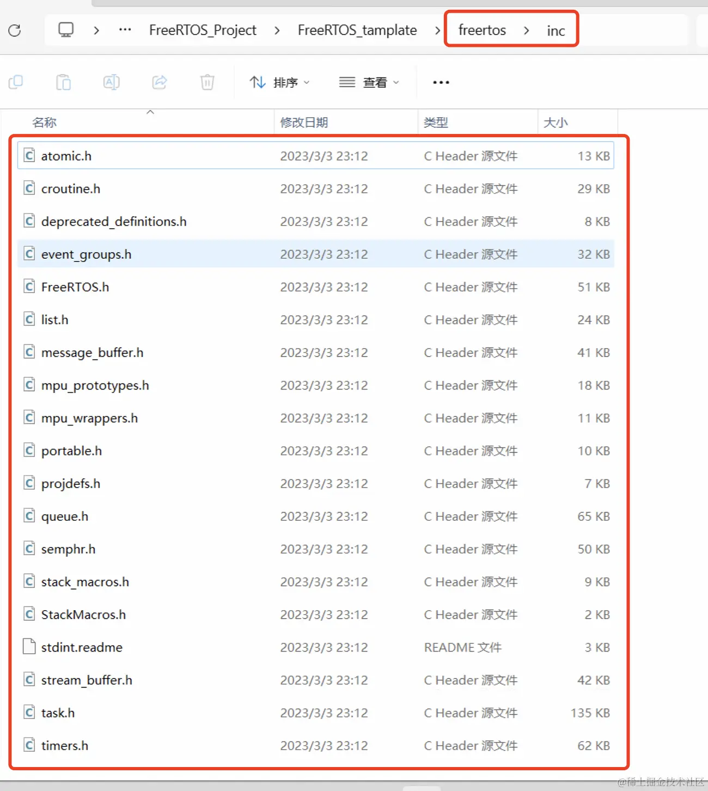Select the file name event_groups.h

pyautogui.click(x=86, y=254)
